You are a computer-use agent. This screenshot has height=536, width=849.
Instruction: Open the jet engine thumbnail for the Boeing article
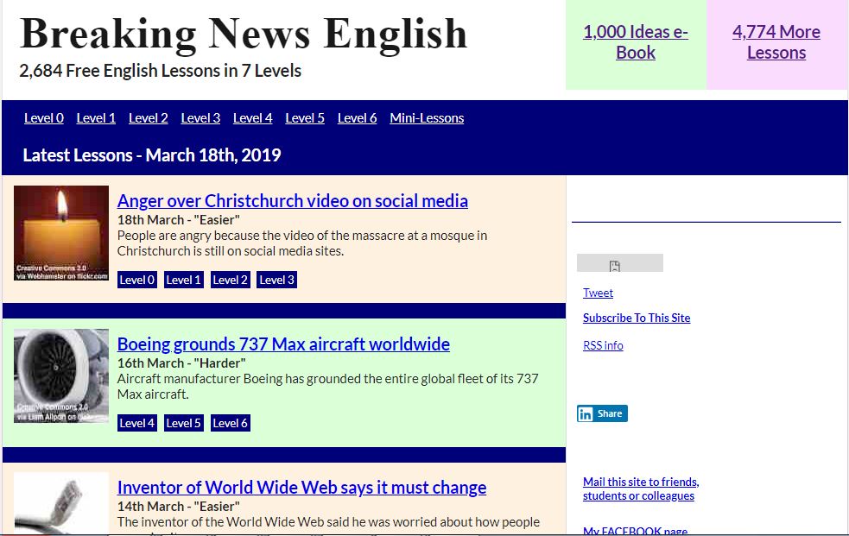[x=61, y=375]
